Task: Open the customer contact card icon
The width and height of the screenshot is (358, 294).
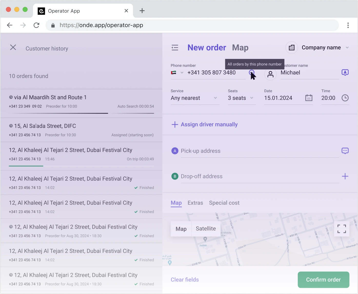Action: [x=345, y=72]
